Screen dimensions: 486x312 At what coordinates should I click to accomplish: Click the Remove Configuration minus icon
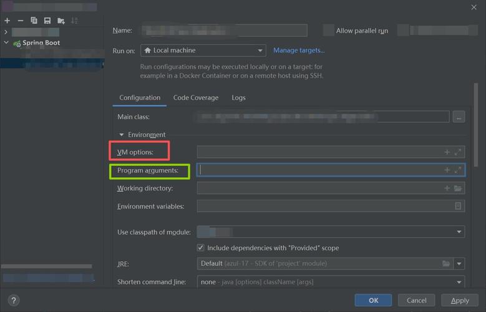pyautogui.click(x=21, y=21)
